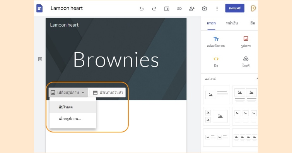Insert embed code (ฝัง)
This screenshot has width=292, height=153.
(216, 62)
